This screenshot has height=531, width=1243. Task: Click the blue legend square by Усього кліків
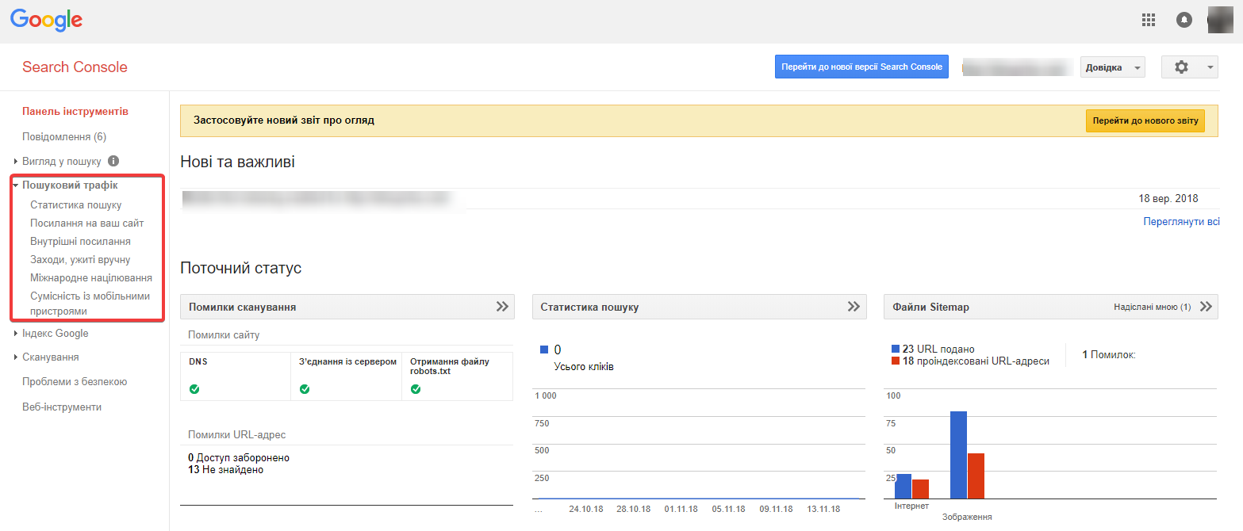pos(544,350)
